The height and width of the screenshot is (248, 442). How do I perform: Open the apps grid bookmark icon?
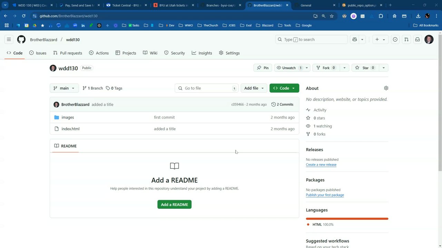(7, 25)
